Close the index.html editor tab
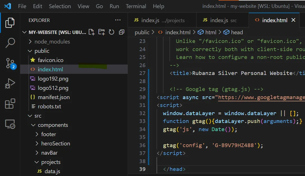Image resolution: width=305 pixels, height=176 pixels. (293, 20)
